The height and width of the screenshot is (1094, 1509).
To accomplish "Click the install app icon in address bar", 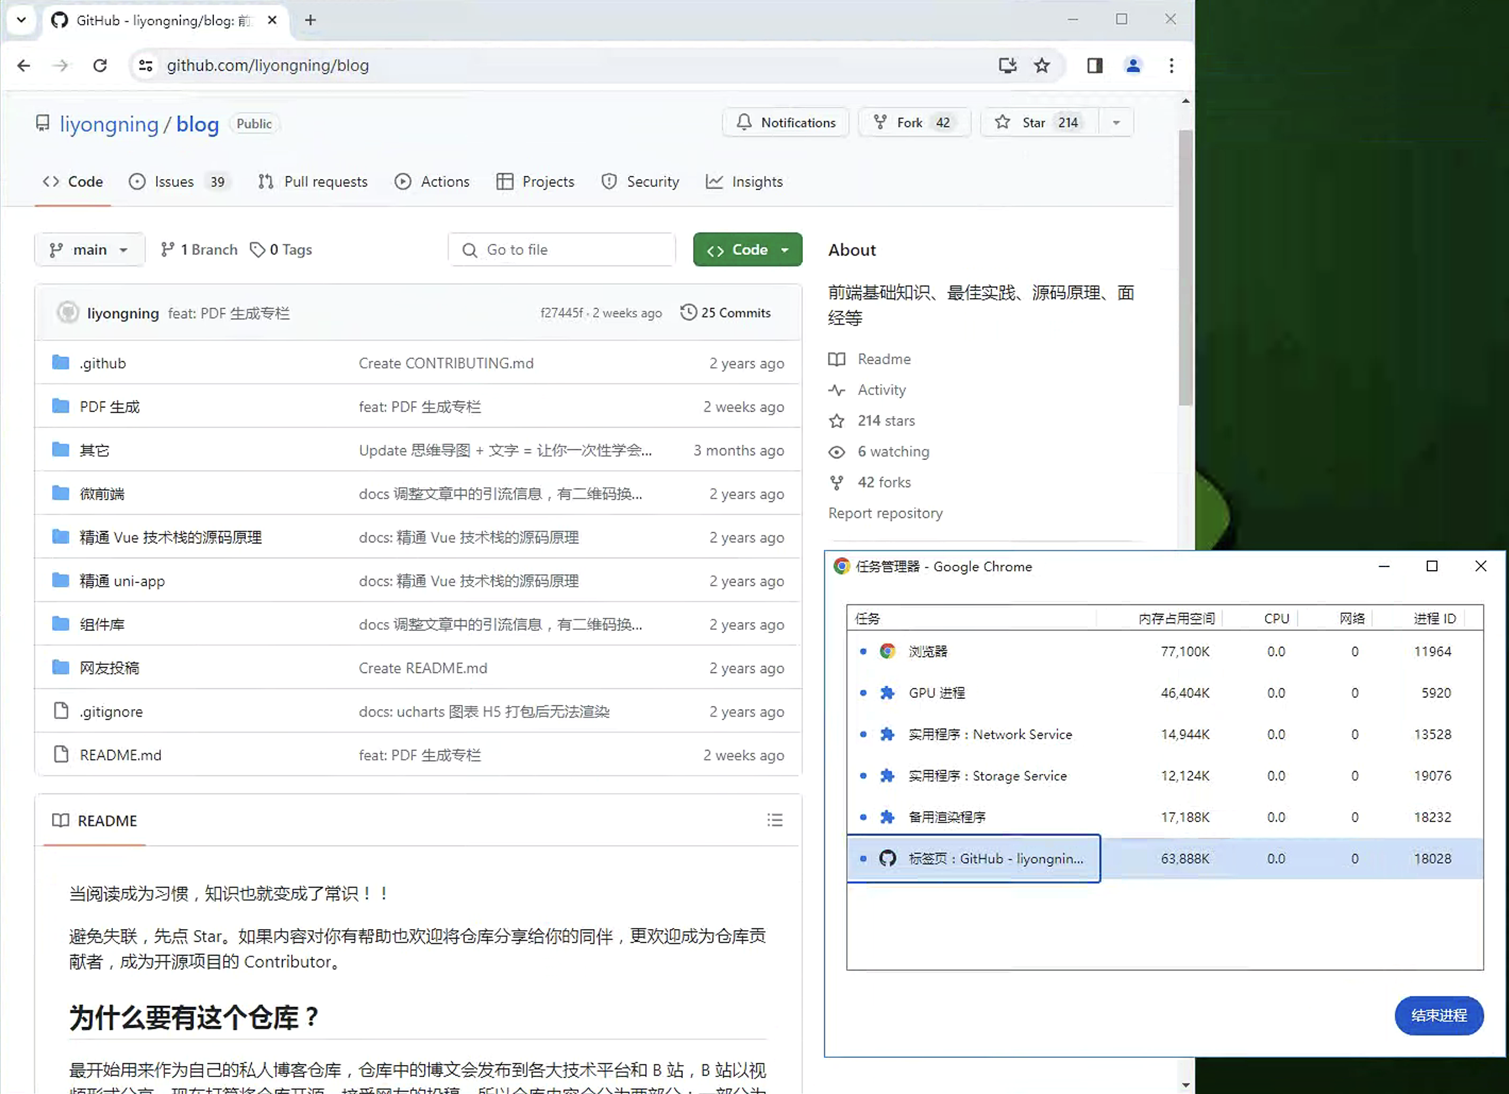I will (x=1008, y=65).
